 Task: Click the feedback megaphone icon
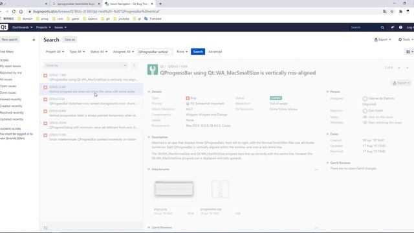393,27
